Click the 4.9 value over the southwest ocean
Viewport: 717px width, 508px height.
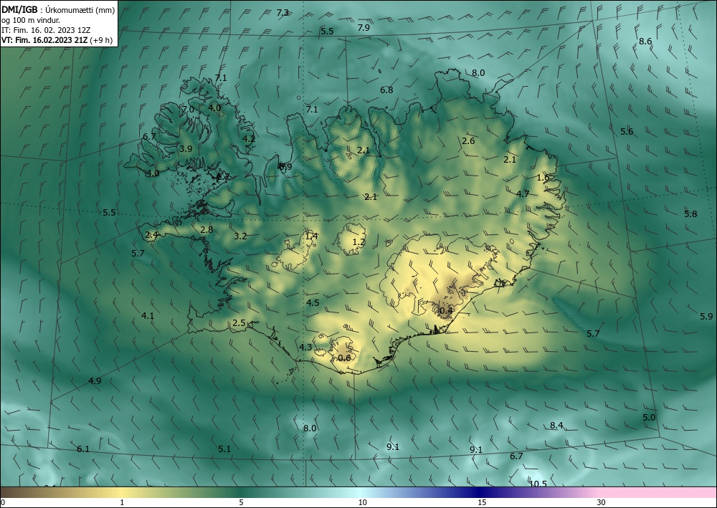[x=95, y=380]
